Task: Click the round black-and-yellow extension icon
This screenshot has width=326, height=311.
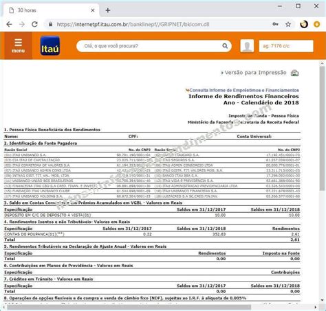Action: (x=304, y=24)
